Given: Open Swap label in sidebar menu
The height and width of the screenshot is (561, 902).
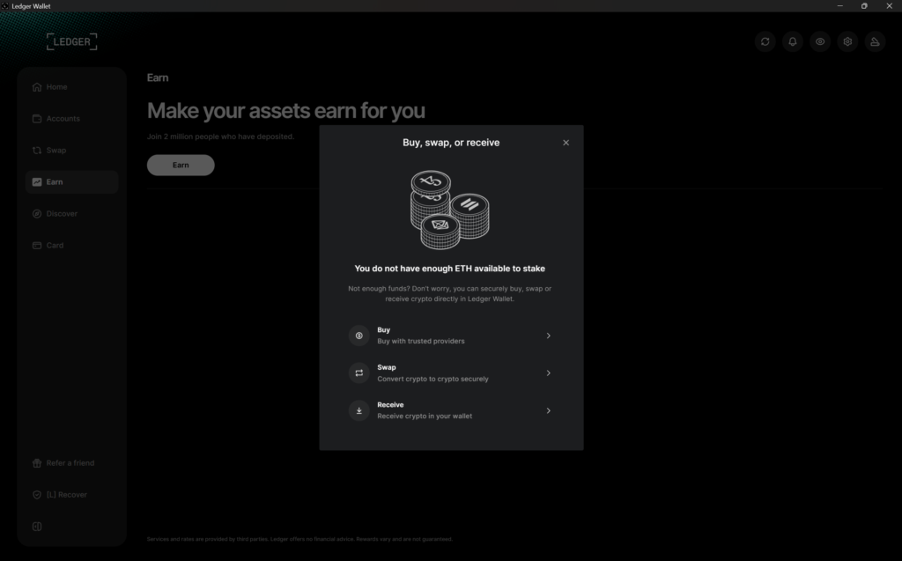Looking at the screenshot, I should coord(56,151).
